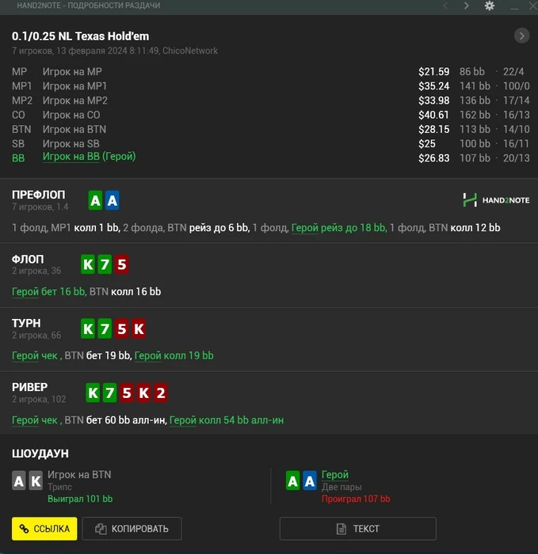The image size is (538, 554).
Task: Open the settings gear in title bar
Action: [x=489, y=6]
